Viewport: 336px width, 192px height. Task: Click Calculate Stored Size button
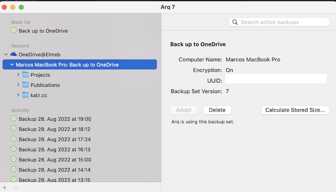click(x=295, y=110)
